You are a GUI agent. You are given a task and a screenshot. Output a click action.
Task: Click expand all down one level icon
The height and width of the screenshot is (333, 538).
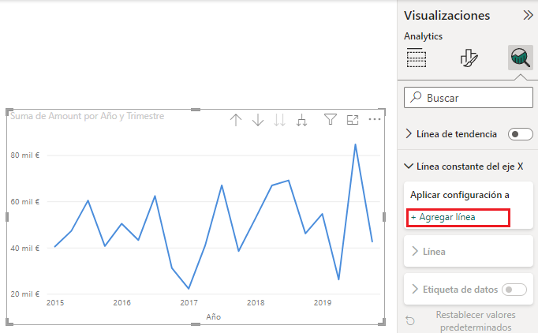pyautogui.click(x=301, y=120)
